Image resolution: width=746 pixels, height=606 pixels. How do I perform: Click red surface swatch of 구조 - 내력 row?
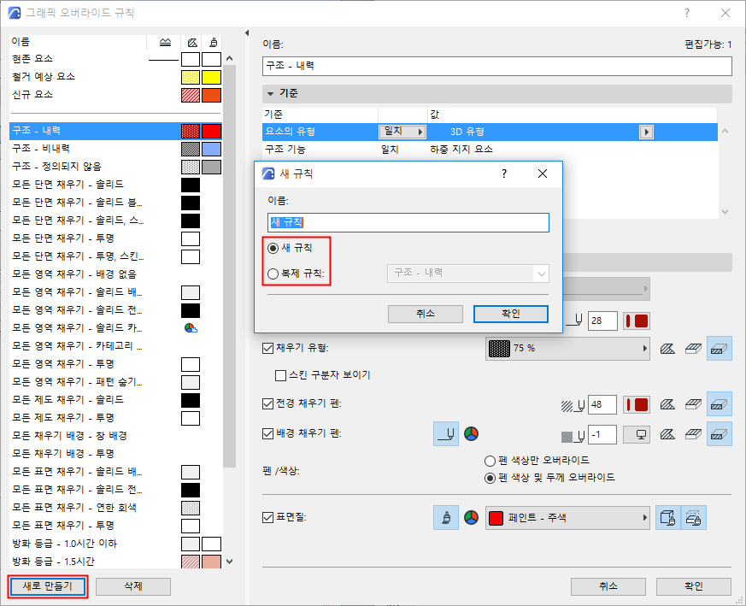pos(211,131)
